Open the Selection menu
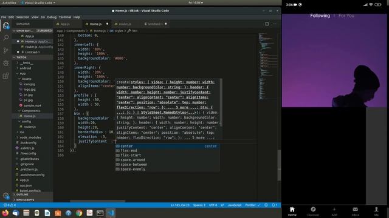Viewport: 389px width, 218px height. tap(22, 17)
